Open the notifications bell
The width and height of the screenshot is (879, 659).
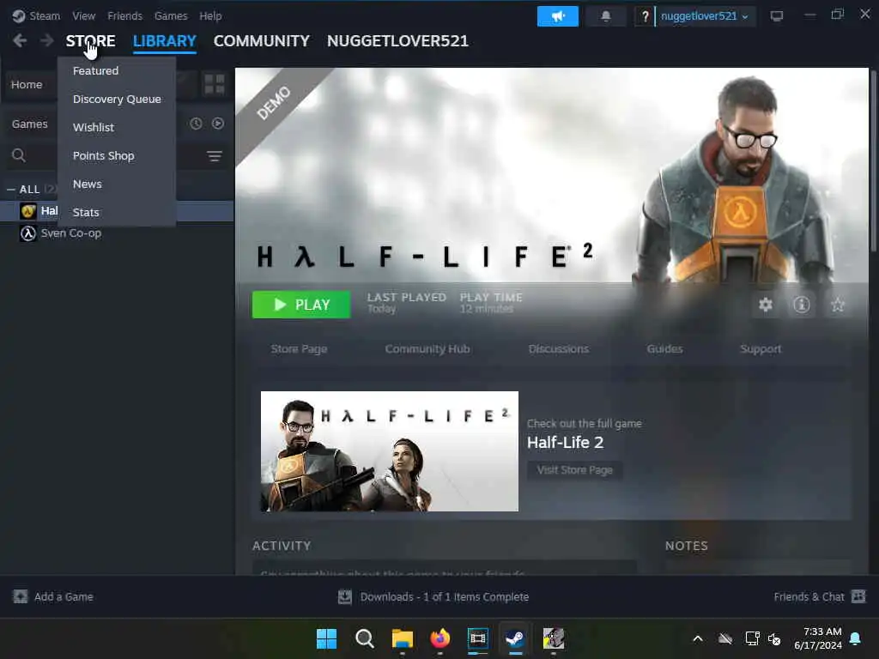coord(606,16)
